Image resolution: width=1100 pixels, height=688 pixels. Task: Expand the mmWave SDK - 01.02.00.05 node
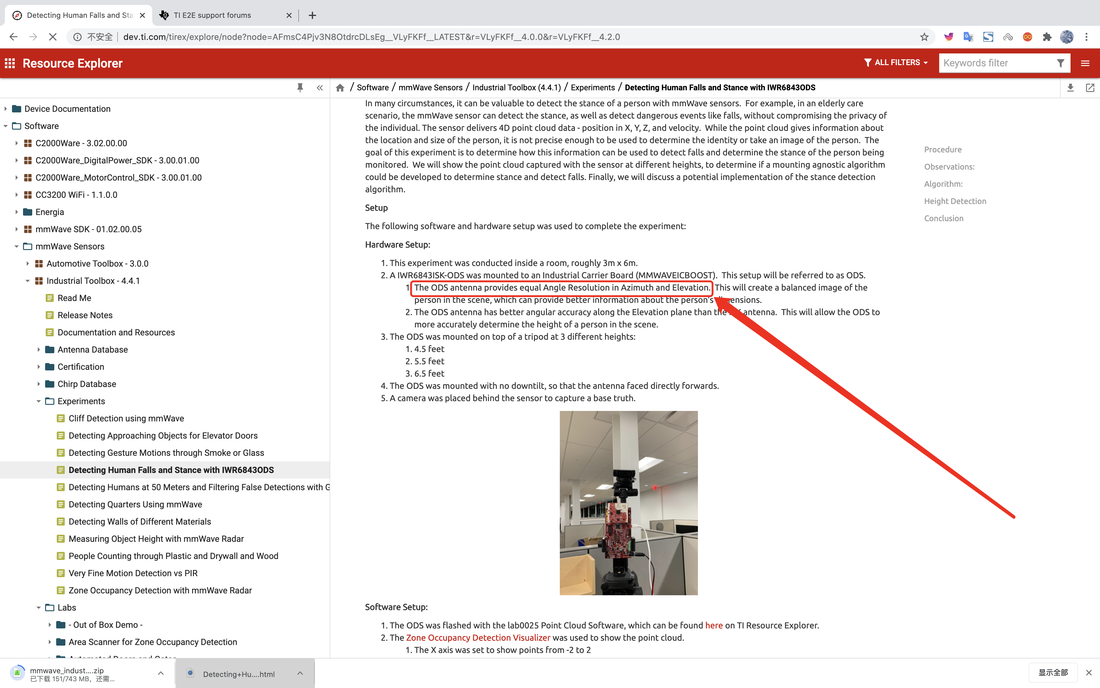(x=16, y=229)
